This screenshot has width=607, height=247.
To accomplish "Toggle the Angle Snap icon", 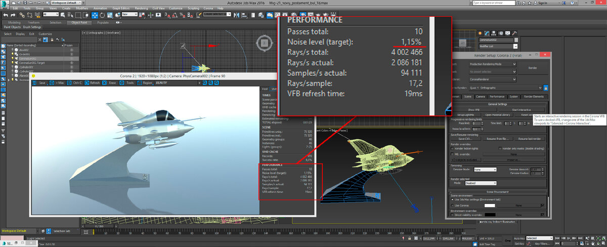I will click(175, 15).
